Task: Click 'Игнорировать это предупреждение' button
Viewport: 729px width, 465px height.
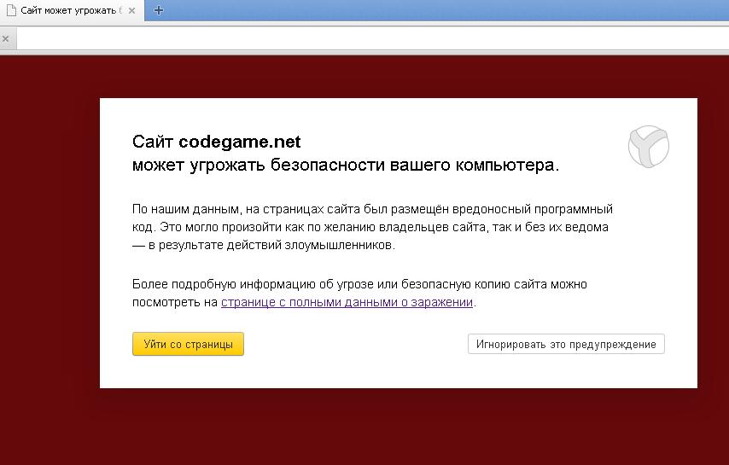Action: [x=566, y=344]
